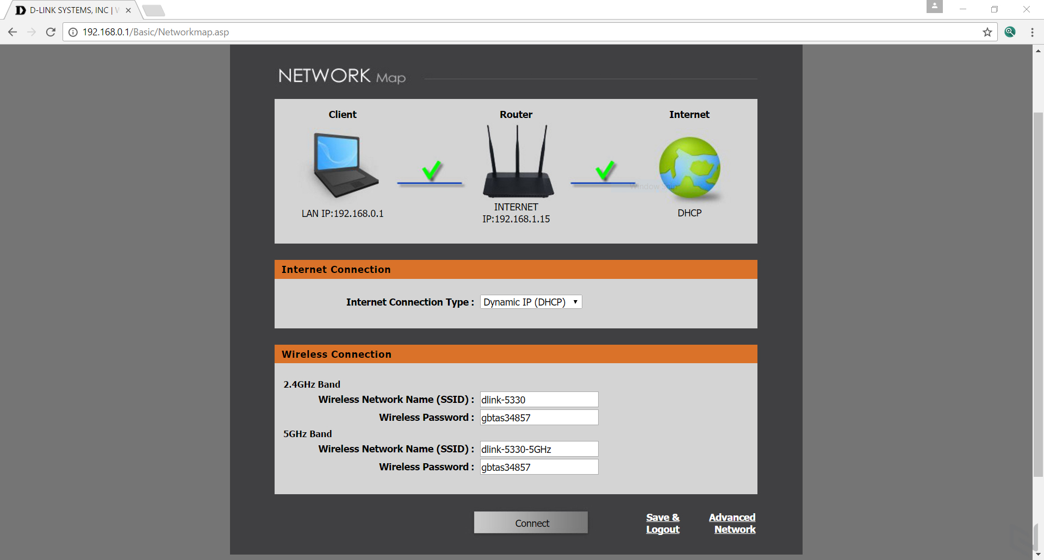Click the 2.4GHz Band label
1044x560 pixels.
click(x=312, y=384)
